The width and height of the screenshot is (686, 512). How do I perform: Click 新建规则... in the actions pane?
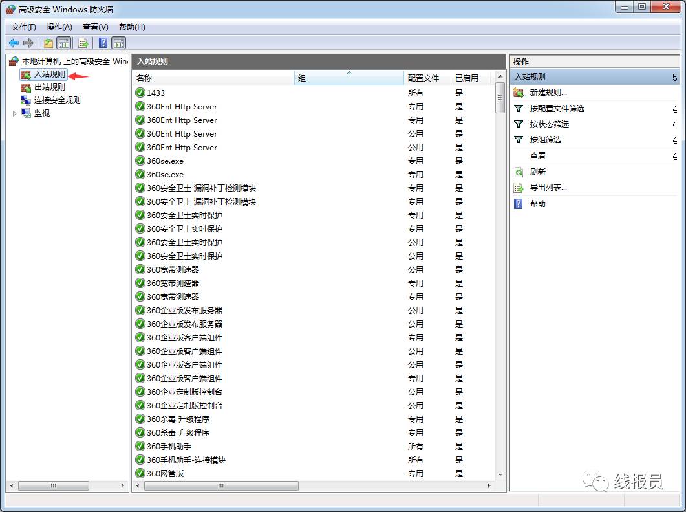pos(548,93)
